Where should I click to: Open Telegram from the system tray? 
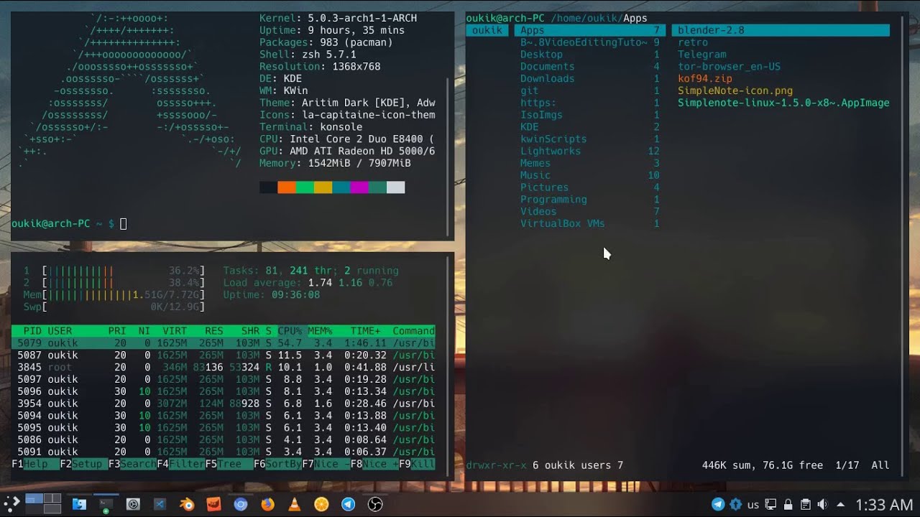(717, 504)
